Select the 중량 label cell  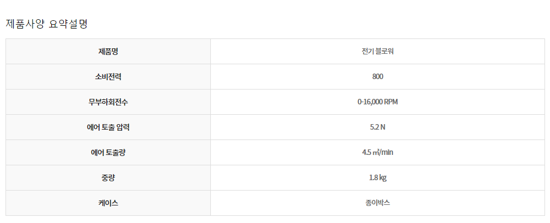coord(108,177)
